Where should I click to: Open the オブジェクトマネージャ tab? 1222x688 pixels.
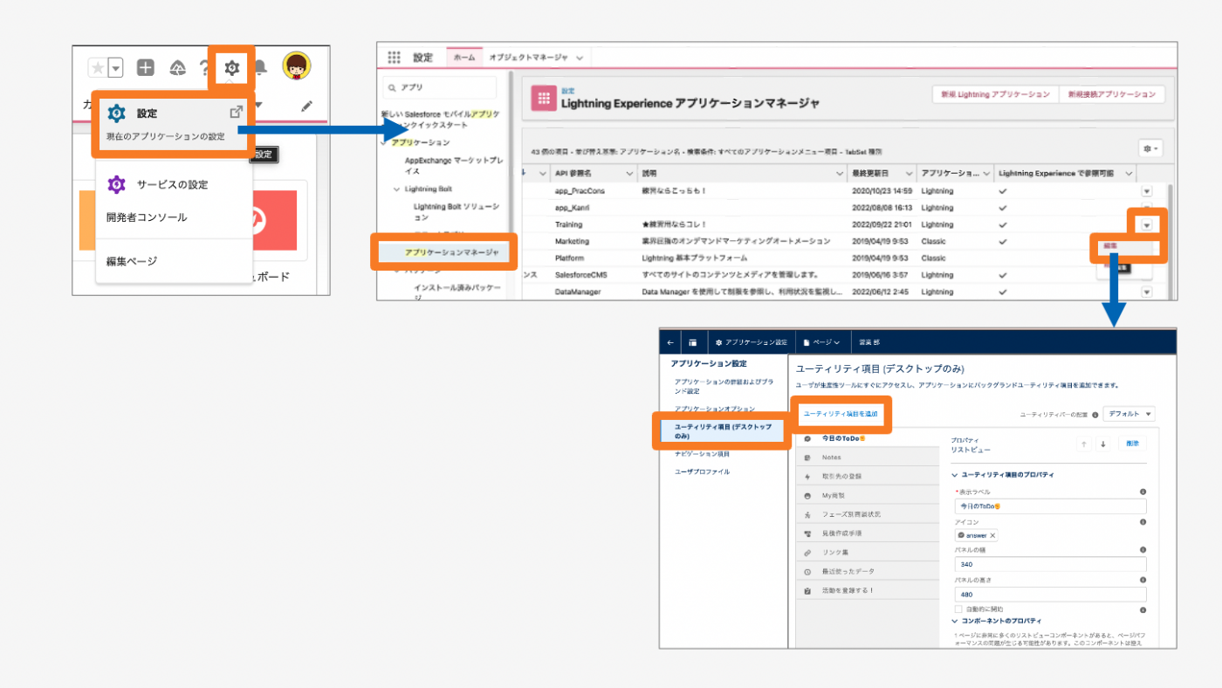pyautogui.click(x=529, y=58)
